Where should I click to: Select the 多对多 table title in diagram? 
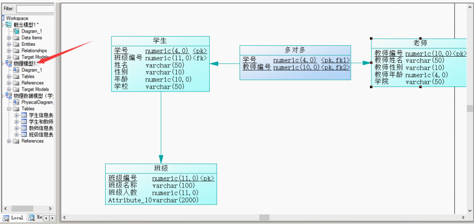click(x=295, y=50)
